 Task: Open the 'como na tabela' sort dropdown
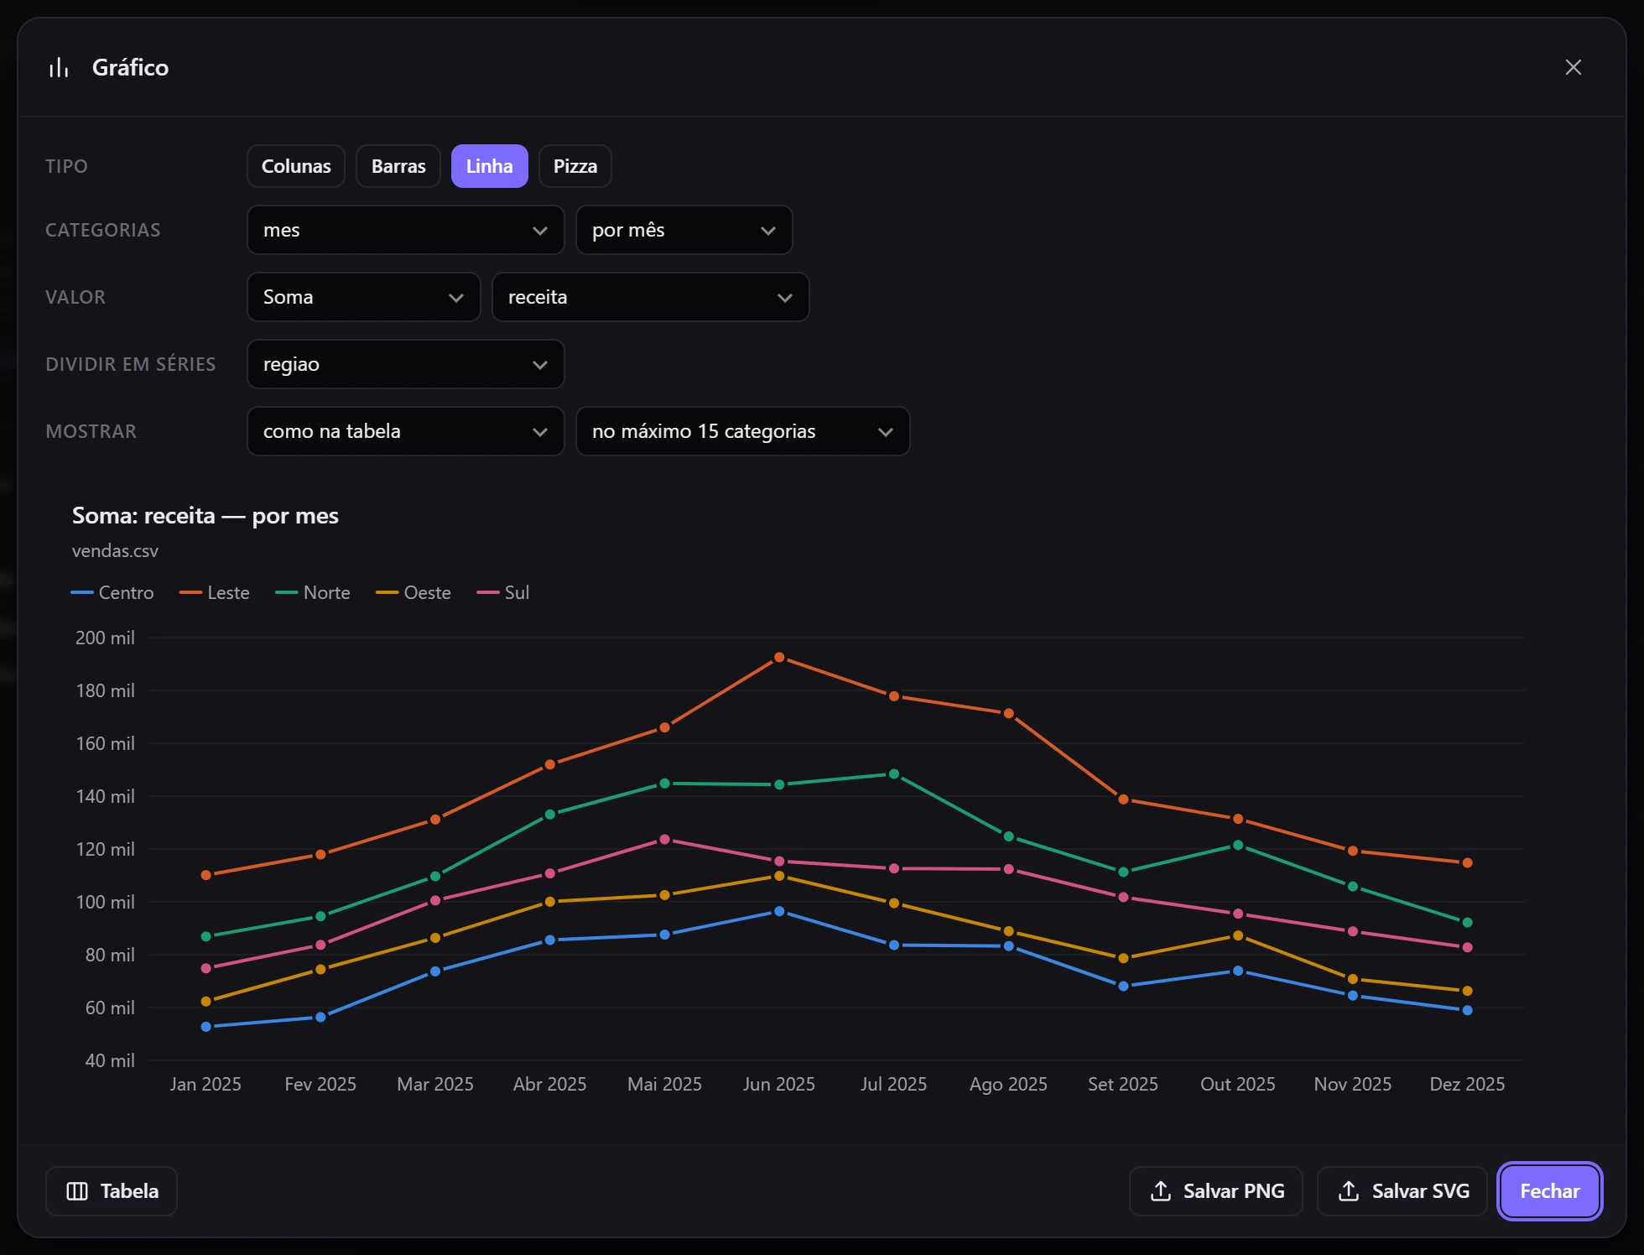(x=406, y=431)
